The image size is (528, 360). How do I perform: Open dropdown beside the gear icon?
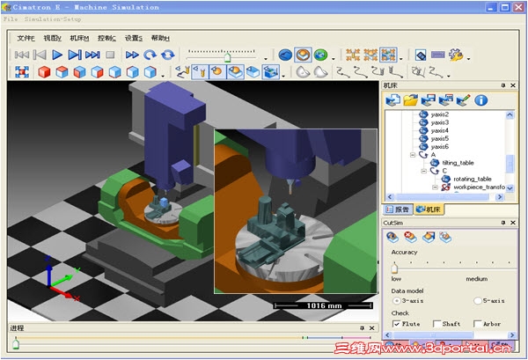coord(468,59)
